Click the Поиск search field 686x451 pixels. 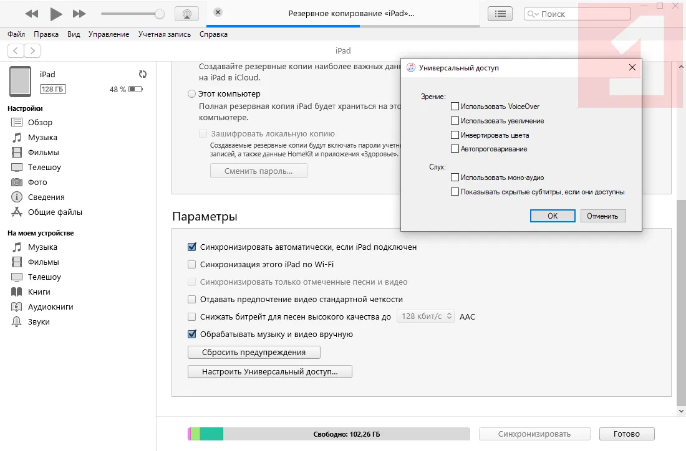[577, 14]
